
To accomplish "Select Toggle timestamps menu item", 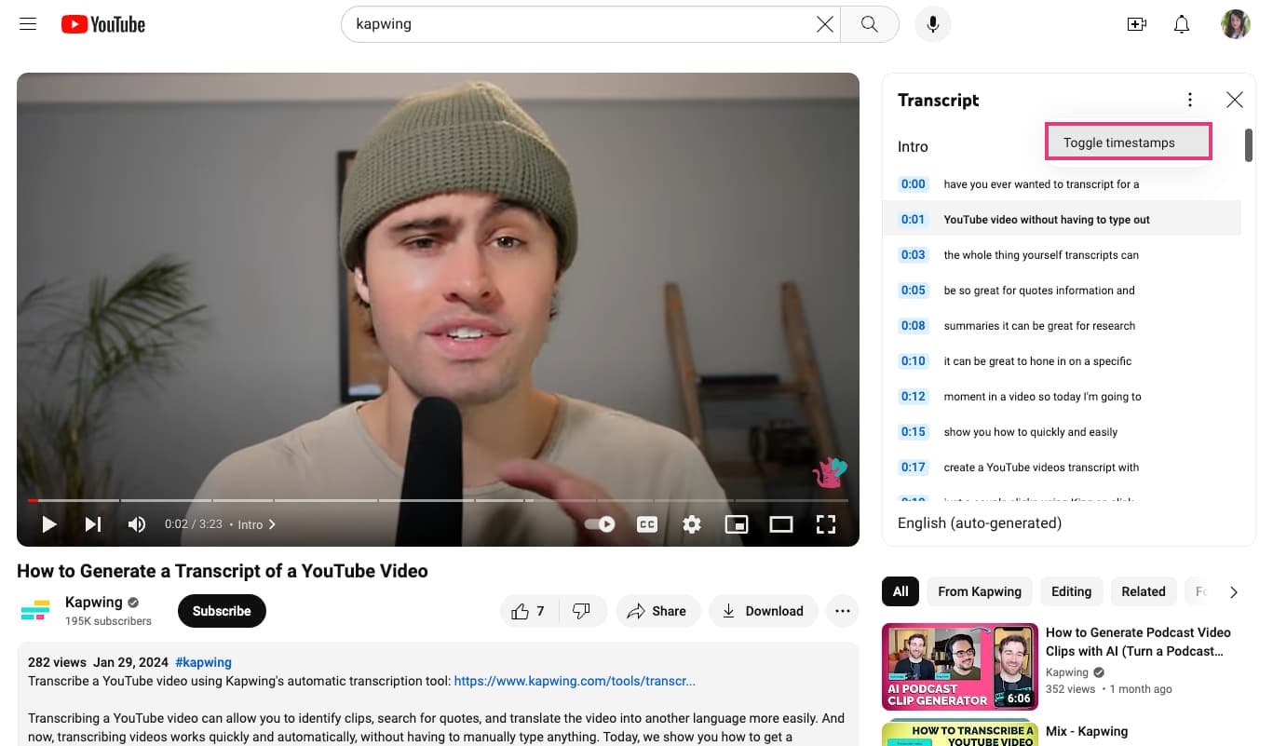I will tap(1128, 142).
